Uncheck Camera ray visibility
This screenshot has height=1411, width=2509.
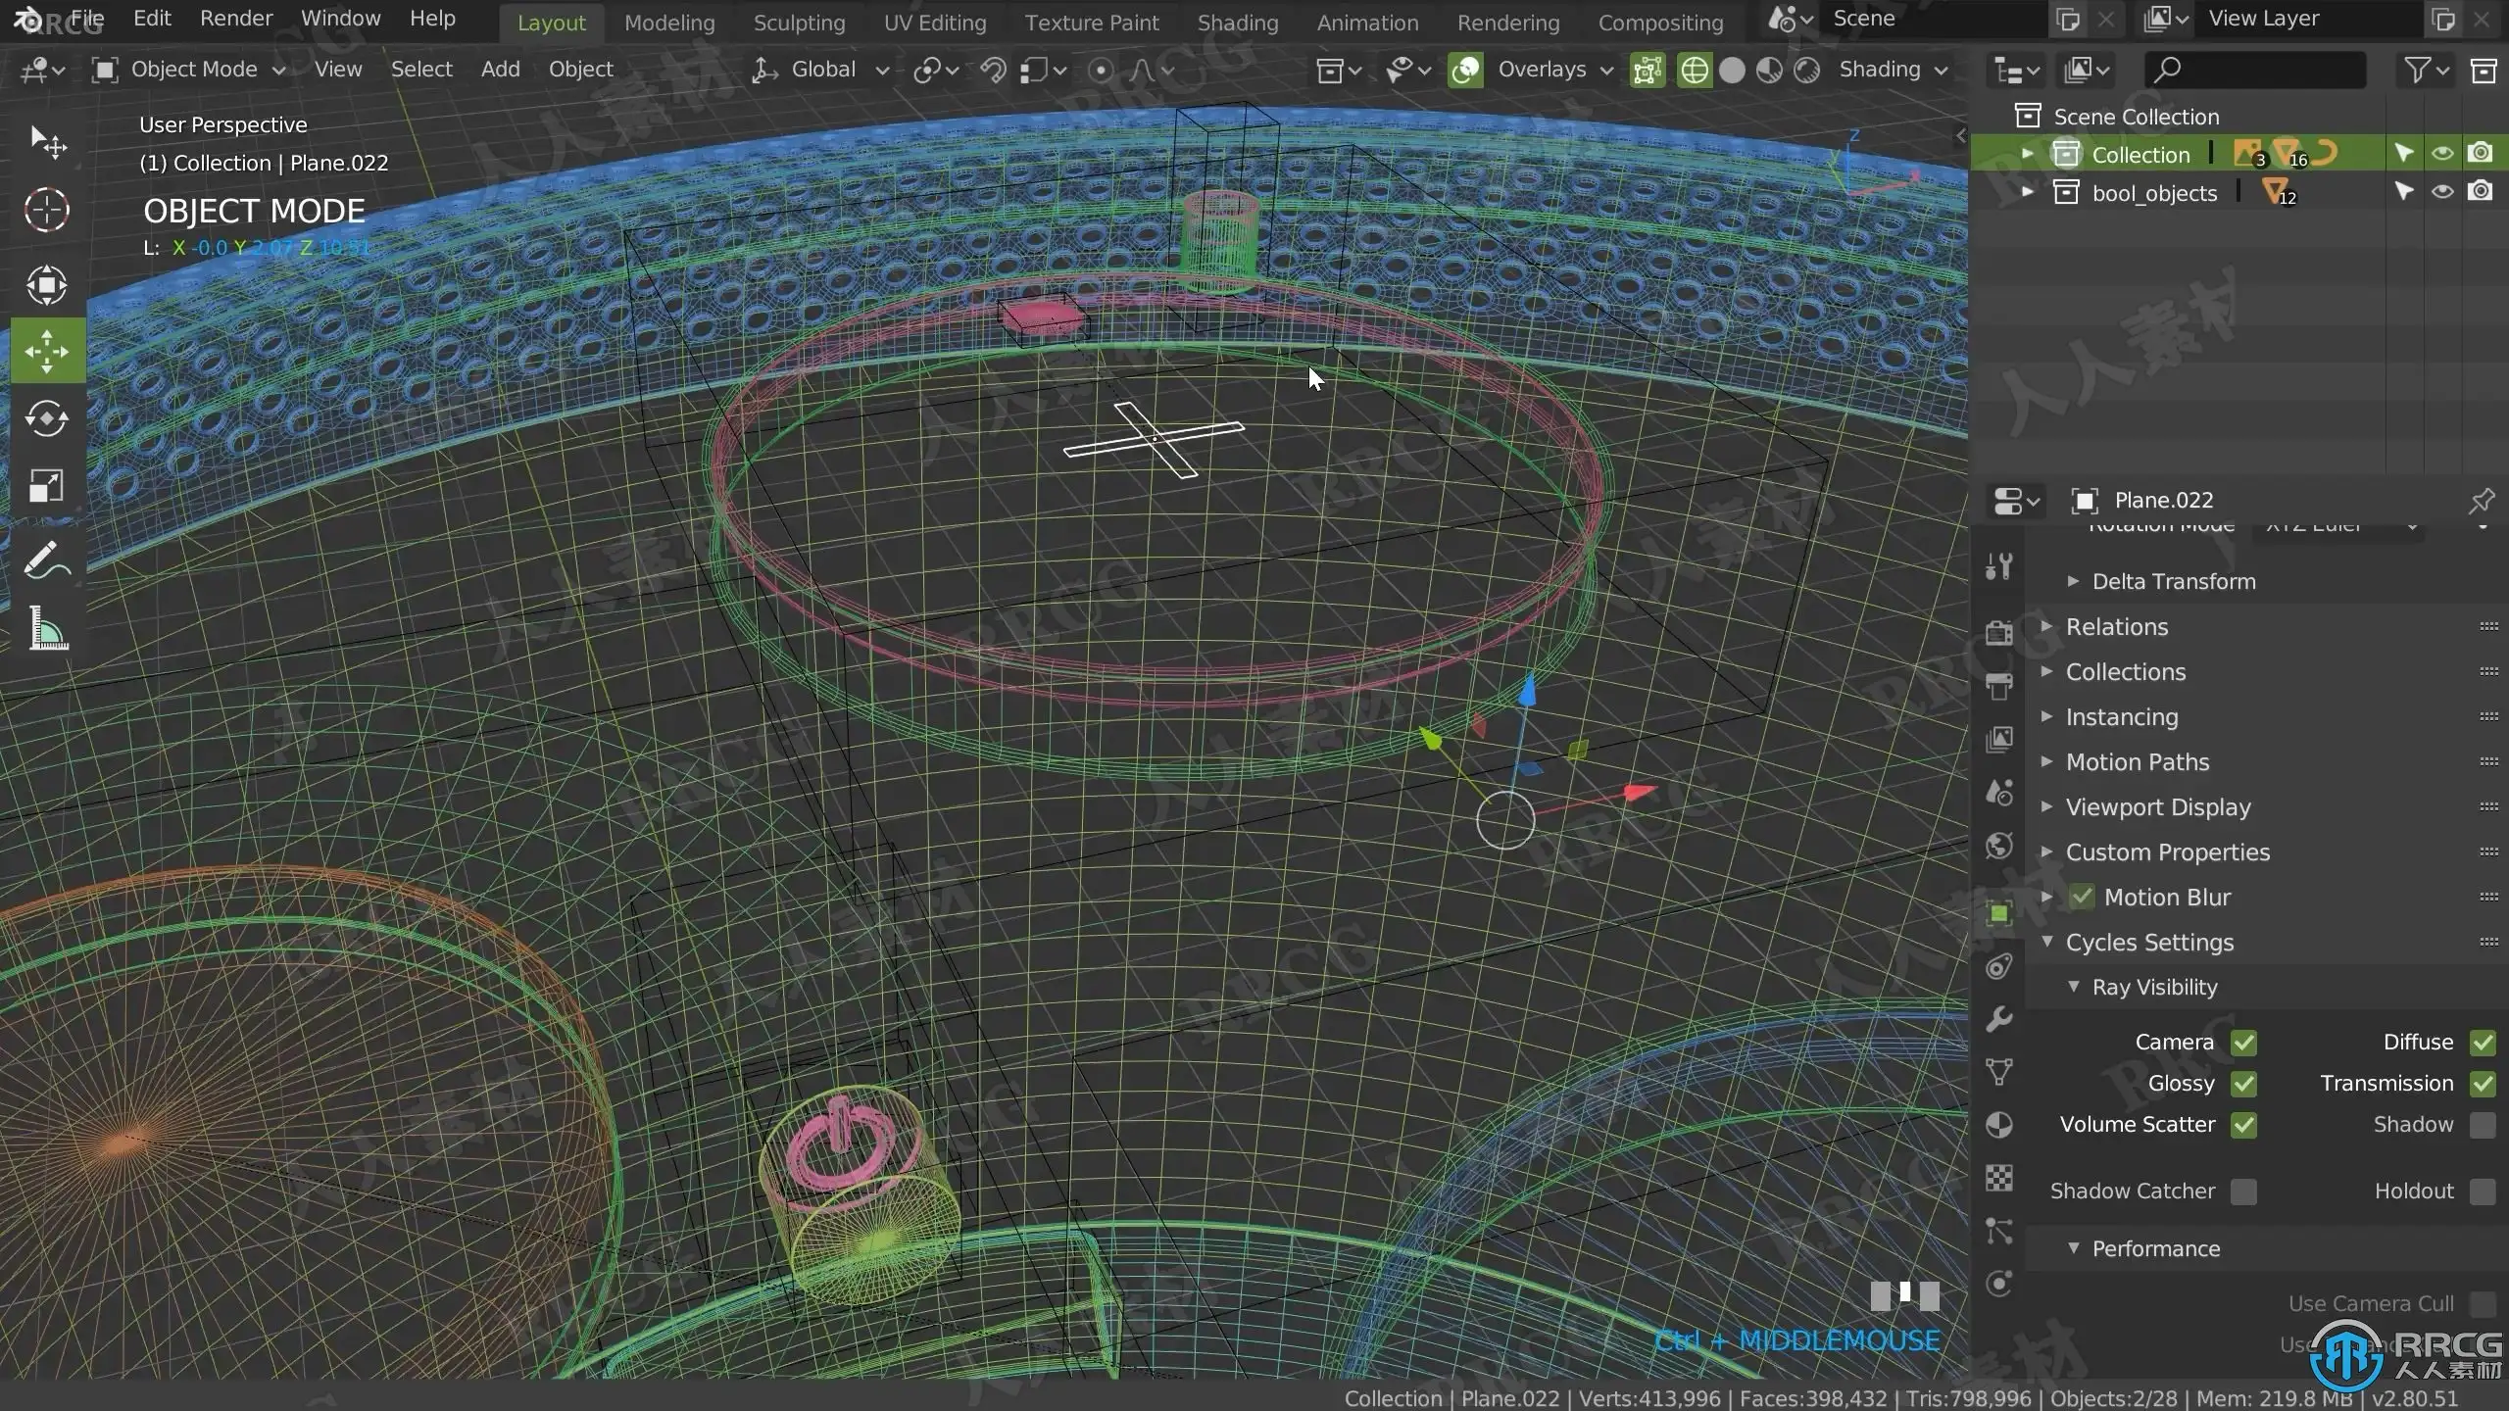pos(2243,1043)
